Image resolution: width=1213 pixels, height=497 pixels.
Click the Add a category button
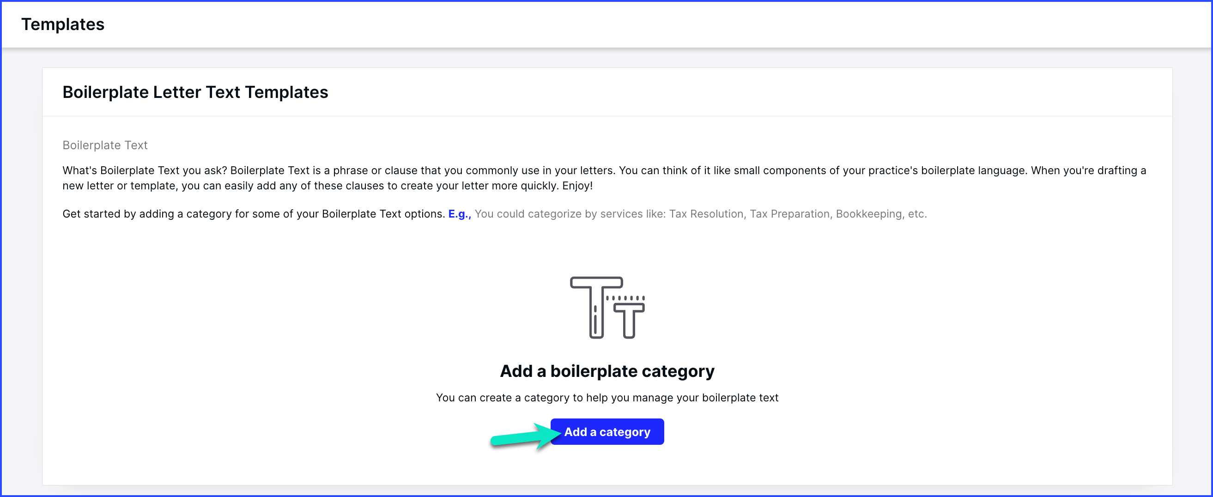click(x=607, y=431)
